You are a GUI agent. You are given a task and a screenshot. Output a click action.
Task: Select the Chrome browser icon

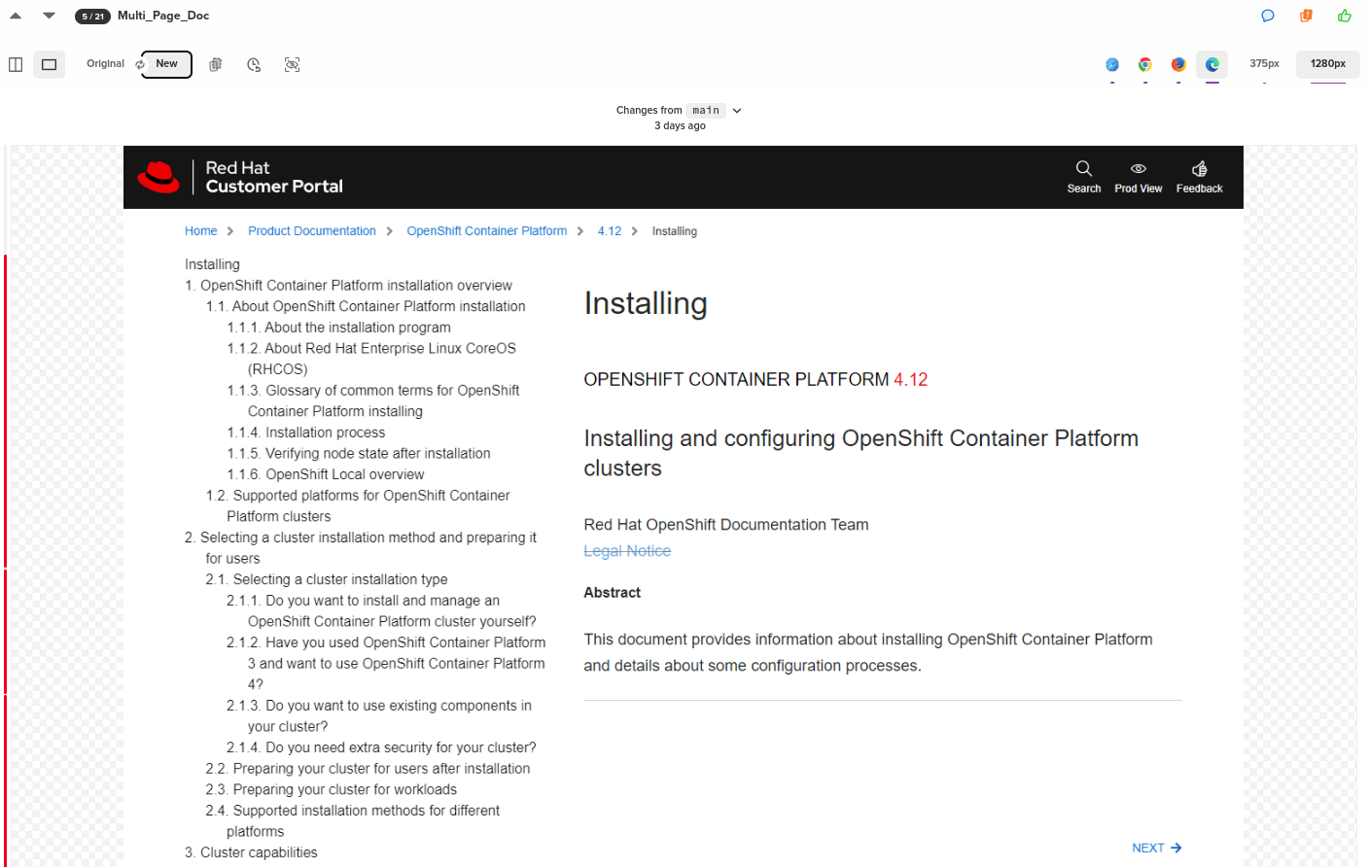tap(1145, 65)
